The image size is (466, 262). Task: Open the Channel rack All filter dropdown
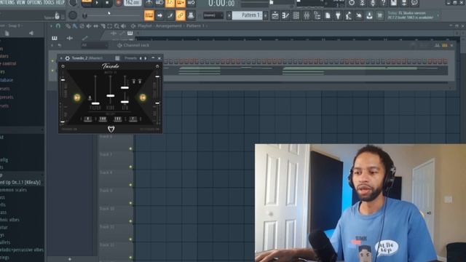pos(94,45)
